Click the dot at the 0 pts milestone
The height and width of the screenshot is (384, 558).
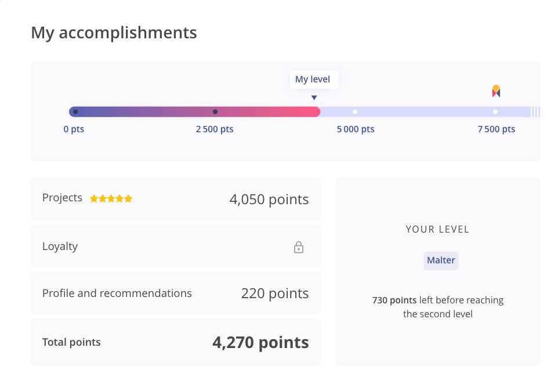[75, 112]
